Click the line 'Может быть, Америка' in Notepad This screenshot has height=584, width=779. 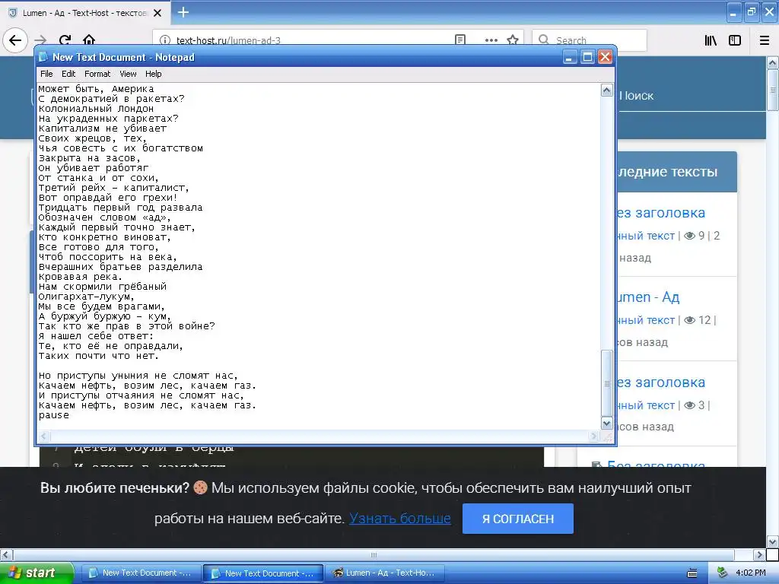[96, 89]
